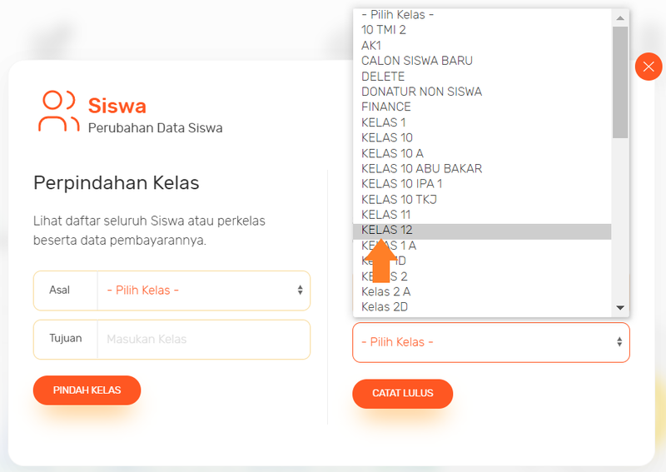
Task: Open the Pilih Kelas dropdown above Catat Lulus
Action: 490,342
